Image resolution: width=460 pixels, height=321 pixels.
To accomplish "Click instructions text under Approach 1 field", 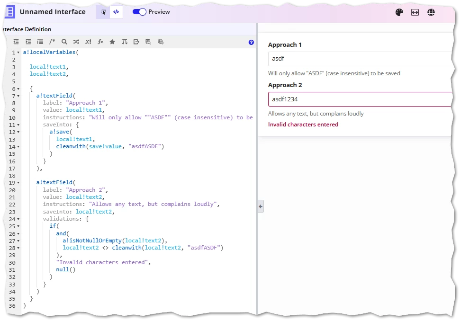I will pos(334,73).
